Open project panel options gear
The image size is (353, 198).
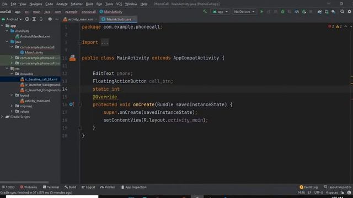(50, 19)
